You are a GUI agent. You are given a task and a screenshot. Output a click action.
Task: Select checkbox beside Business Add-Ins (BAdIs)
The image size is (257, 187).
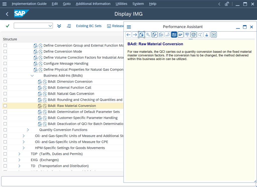coord(5,76)
